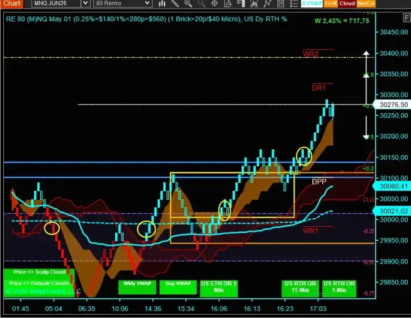The image size is (411, 318).
Task: Click the 15:34 time axis label
Action: coord(186,309)
